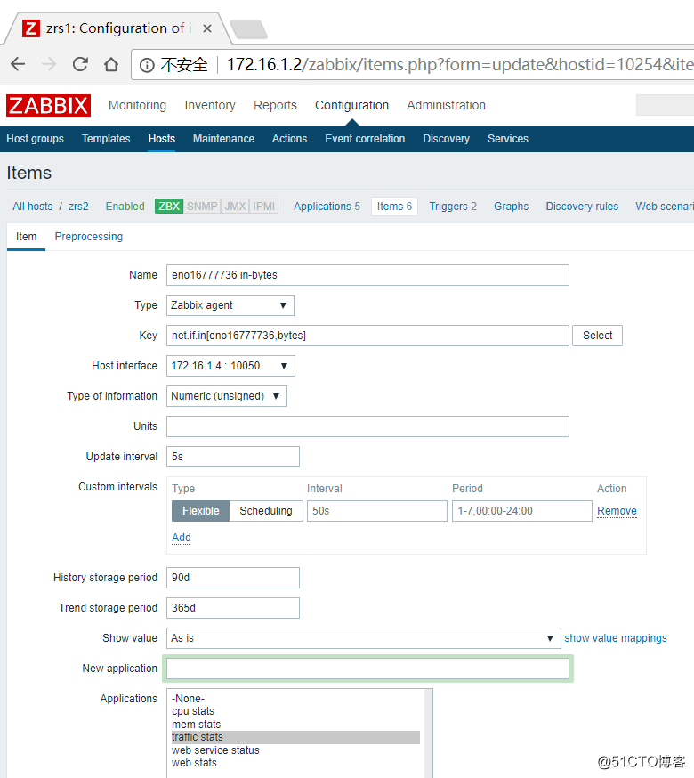Click the IPMI availability badge
This screenshot has width=694, height=778.
click(x=264, y=206)
